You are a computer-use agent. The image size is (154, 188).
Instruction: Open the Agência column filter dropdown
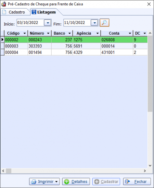pos(98,33)
